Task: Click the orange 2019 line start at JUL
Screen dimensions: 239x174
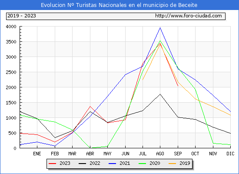Action: (x=143, y=80)
